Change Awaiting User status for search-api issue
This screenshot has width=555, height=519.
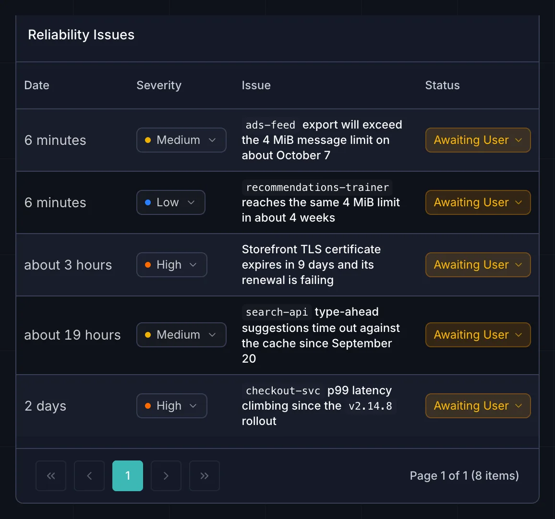tap(478, 335)
